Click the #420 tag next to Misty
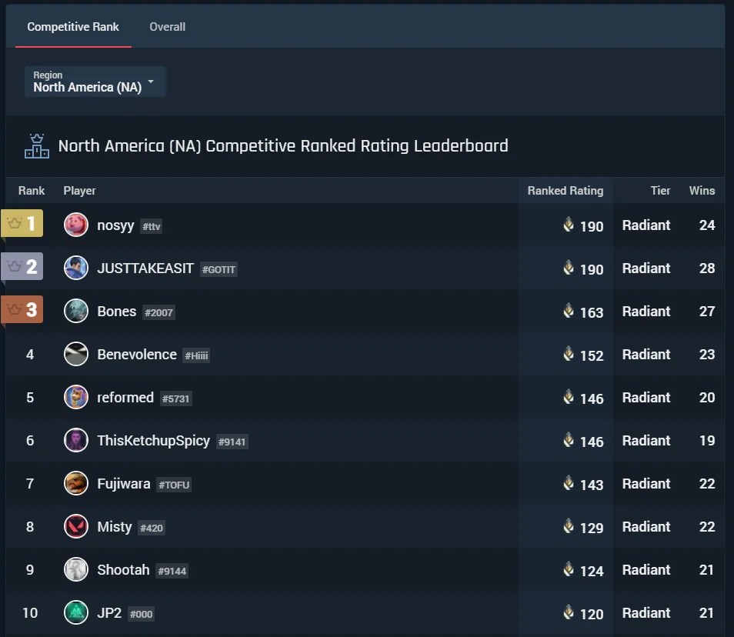The image size is (734, 637). click(152, 528)
